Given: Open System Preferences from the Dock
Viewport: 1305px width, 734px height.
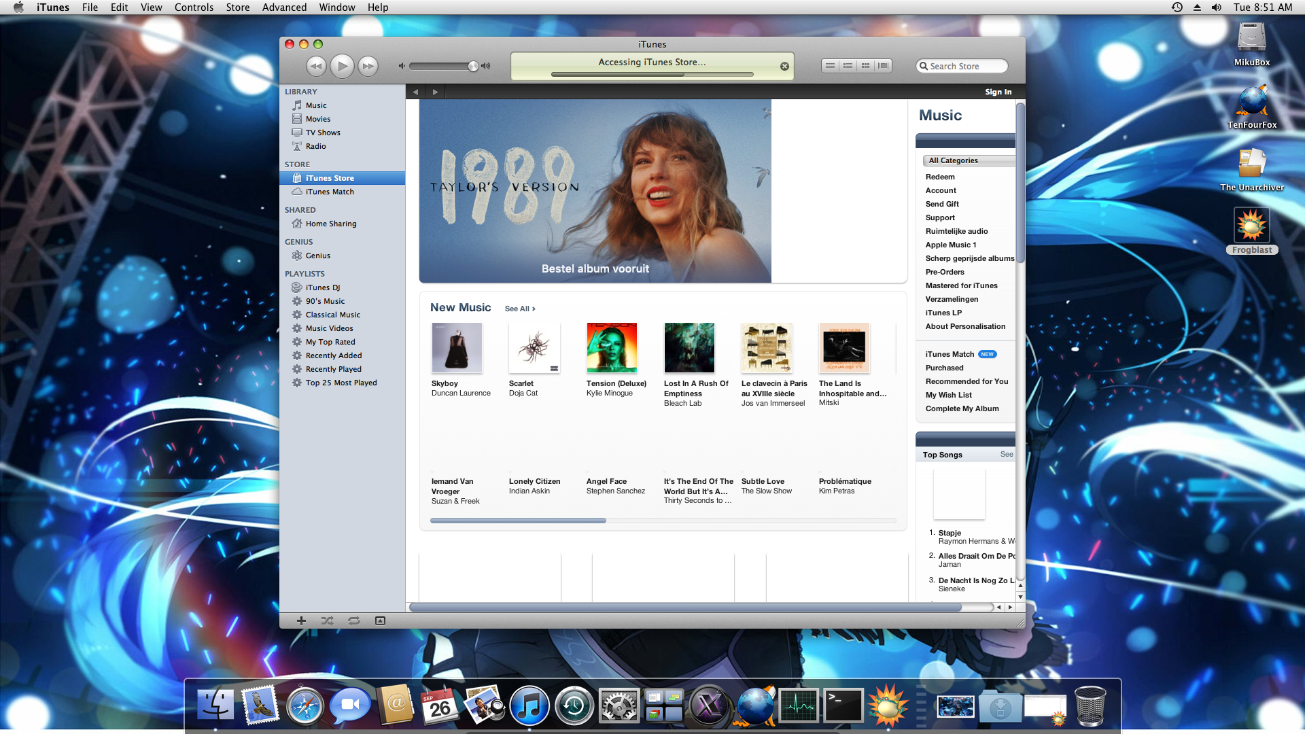Looking at the screenshot, I should (619, 705).
